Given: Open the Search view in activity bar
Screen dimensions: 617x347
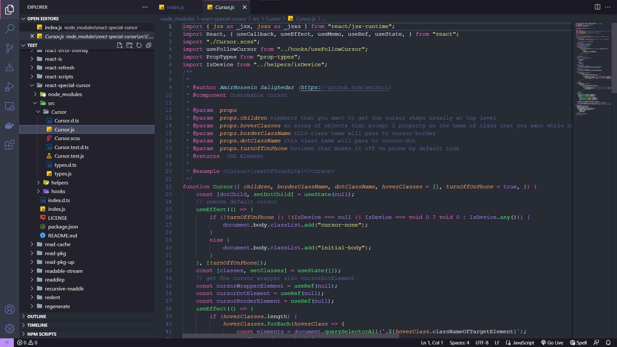Looking at the screenshot, I should point(10,29).
